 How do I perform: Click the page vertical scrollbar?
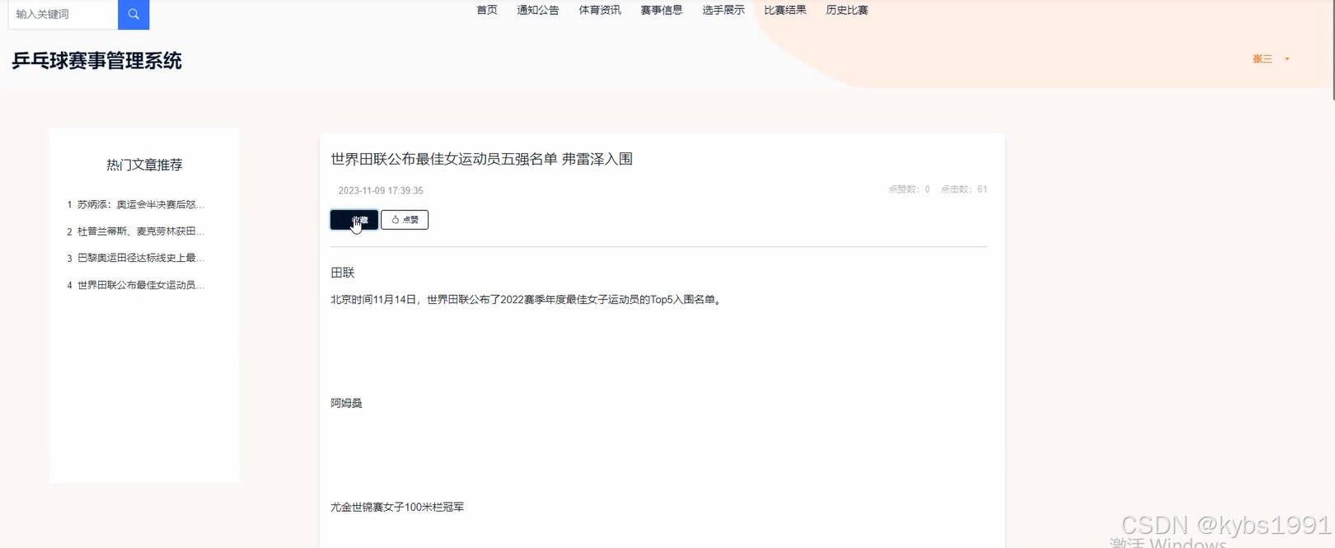coord(1332,49)
